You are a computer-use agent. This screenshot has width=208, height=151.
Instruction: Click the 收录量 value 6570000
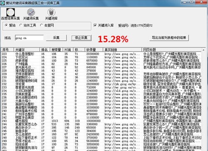coord(92,61)
